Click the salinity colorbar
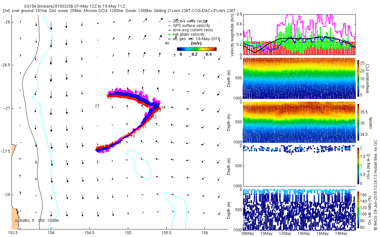 pyautogui.click(x=359, y=122)
